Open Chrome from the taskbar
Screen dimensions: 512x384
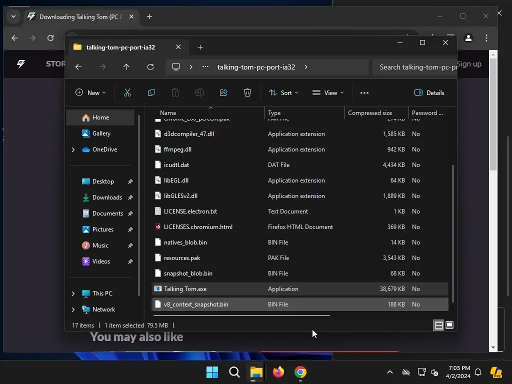(300, 372)
